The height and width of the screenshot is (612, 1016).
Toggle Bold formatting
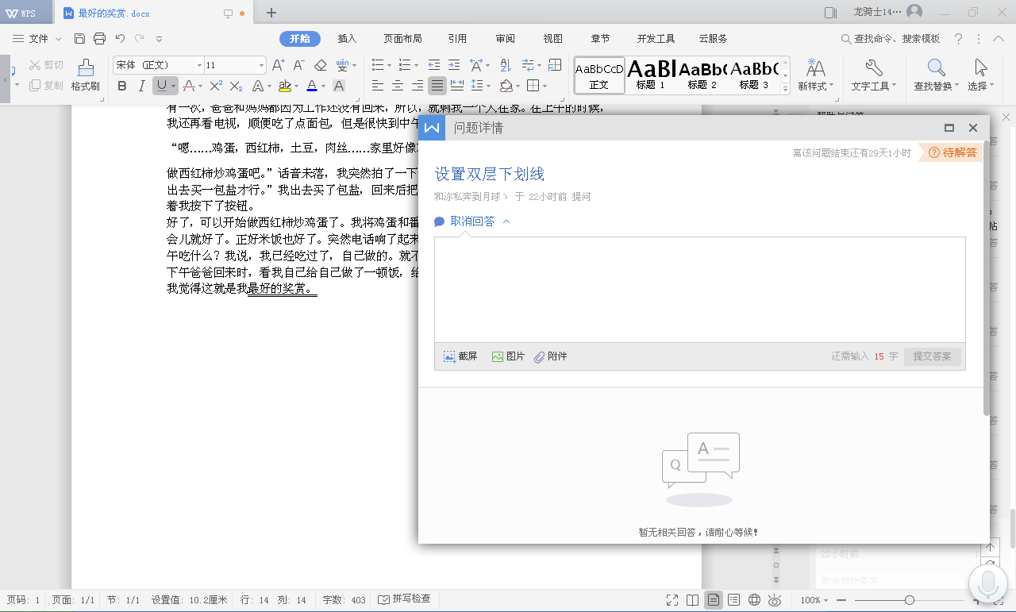click(x=122, y=86)
